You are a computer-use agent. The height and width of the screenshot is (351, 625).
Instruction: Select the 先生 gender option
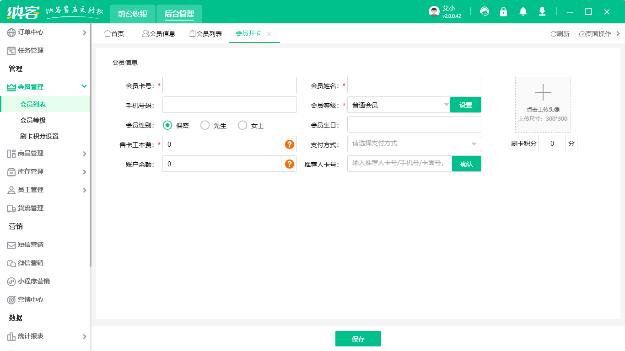[x=205, y=125]
